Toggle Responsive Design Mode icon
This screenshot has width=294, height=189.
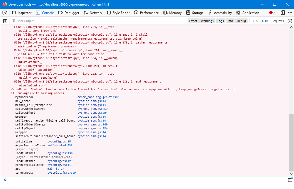click(283, 13)
